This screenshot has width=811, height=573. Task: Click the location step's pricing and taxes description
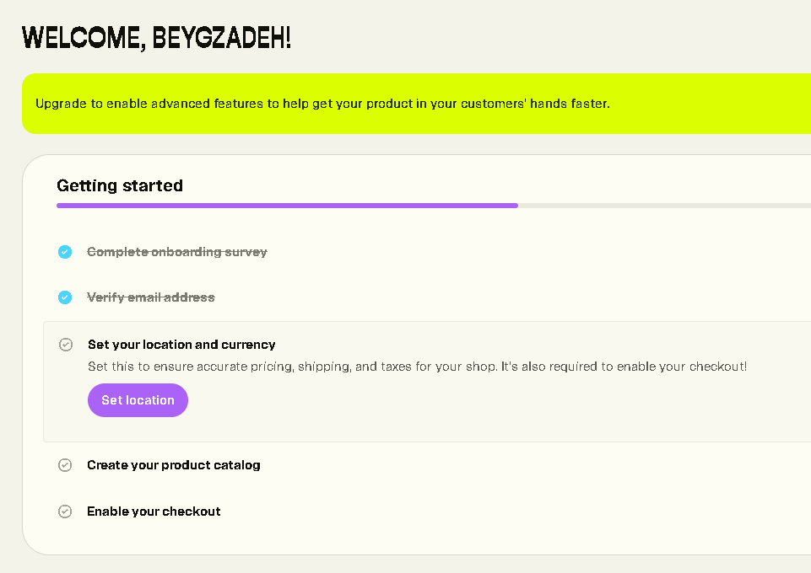417,367
